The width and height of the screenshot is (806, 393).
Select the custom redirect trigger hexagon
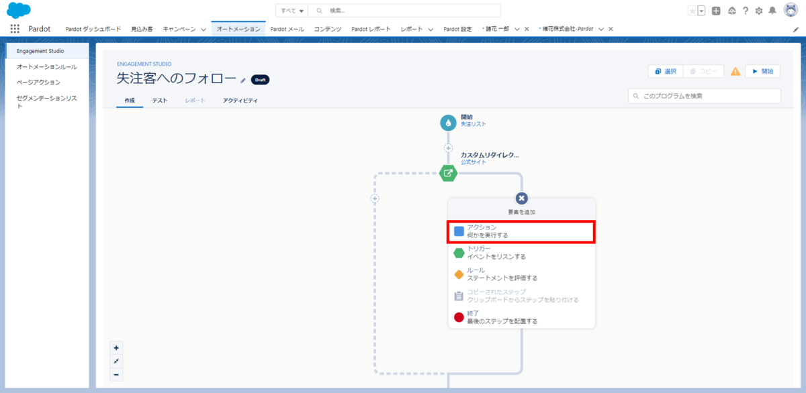coord(448,173)
